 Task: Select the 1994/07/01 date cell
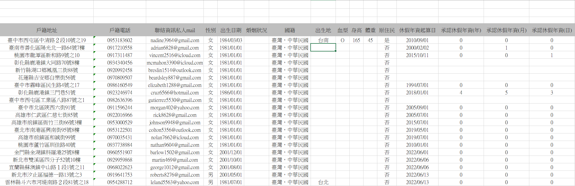click(x=417, y=85)
